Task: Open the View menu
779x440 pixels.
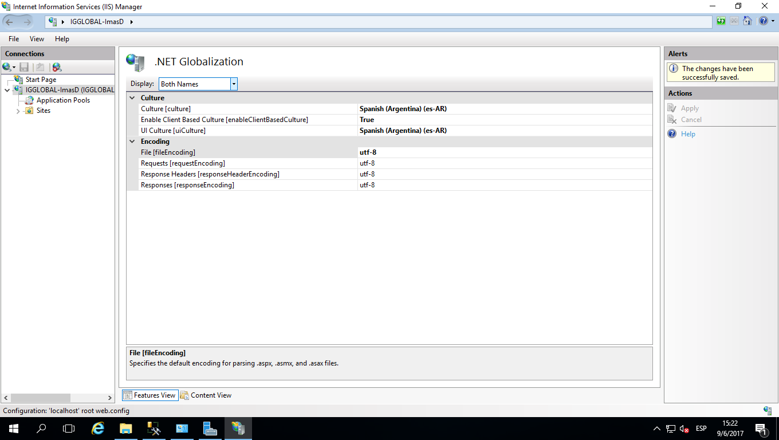Action: click(37, 39)
